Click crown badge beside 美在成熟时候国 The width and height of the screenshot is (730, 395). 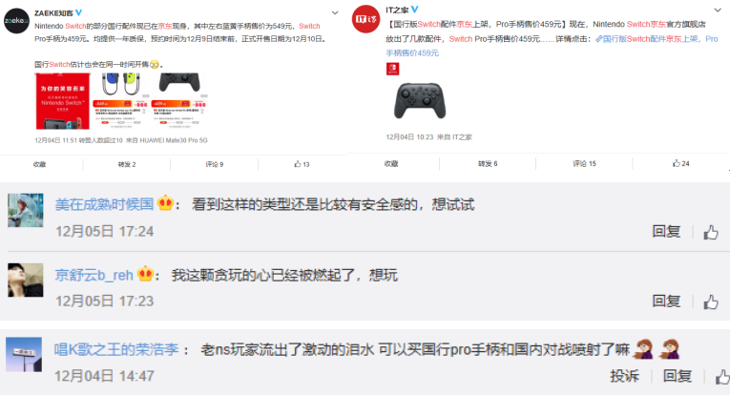(165, 203)
